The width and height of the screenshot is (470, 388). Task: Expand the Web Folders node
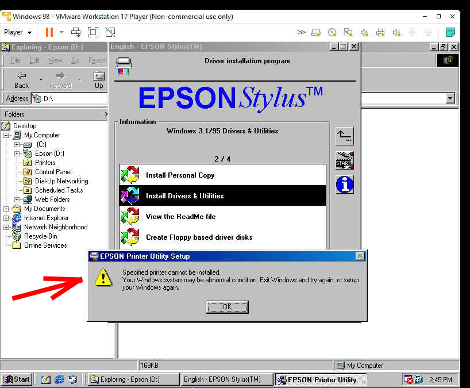(17, 199)
